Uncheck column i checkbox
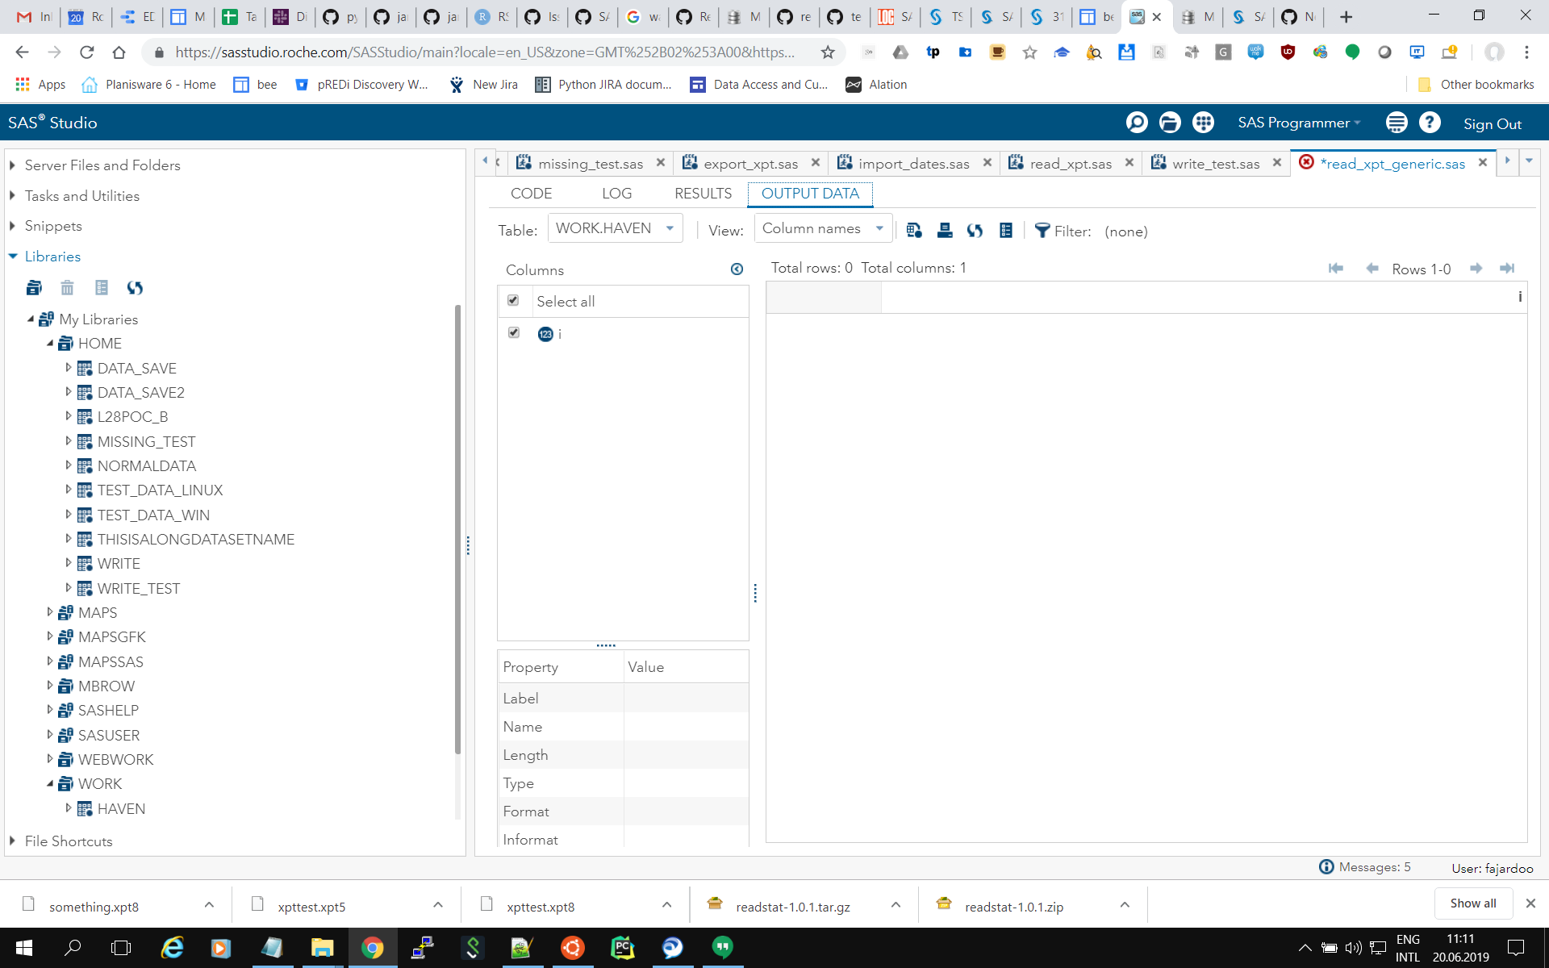The width and height of the screenshot is (1549, 968). point(513,332)
